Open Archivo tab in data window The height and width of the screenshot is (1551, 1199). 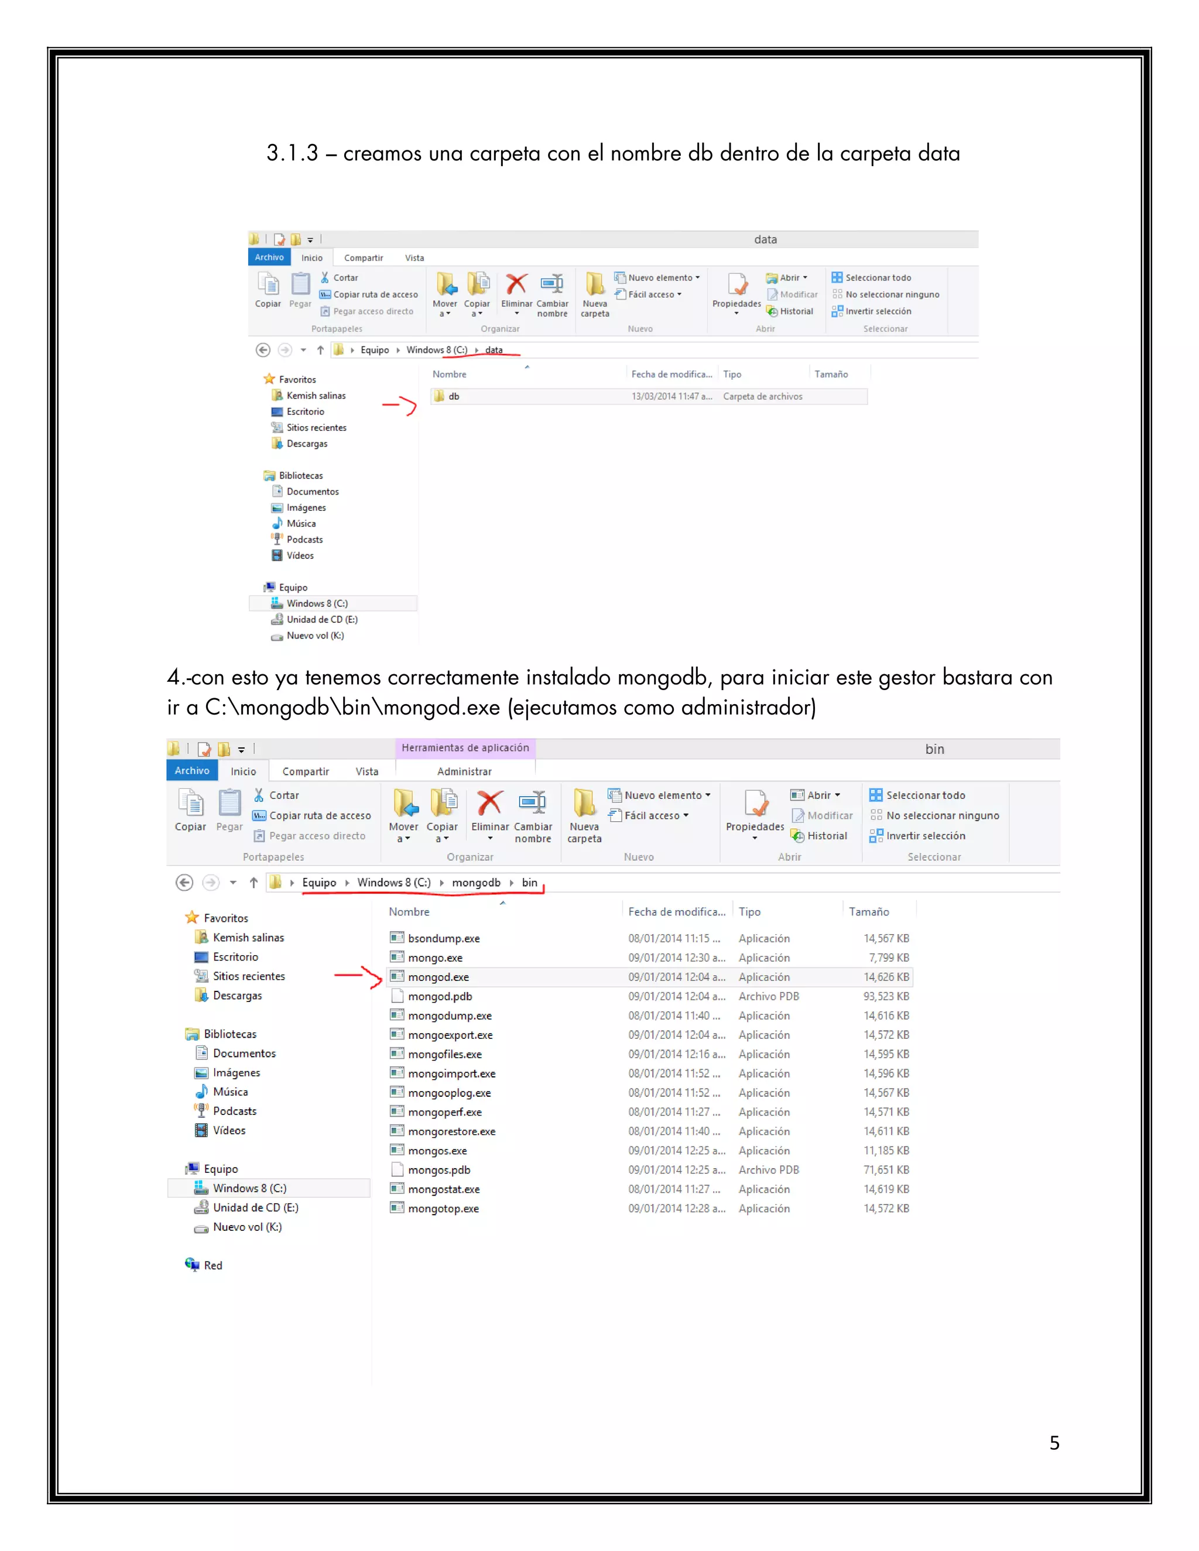pos(269,257)
